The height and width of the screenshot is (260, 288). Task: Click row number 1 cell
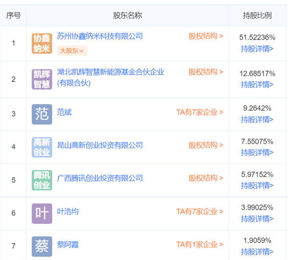pyautogui.click(x=13, y=43)
